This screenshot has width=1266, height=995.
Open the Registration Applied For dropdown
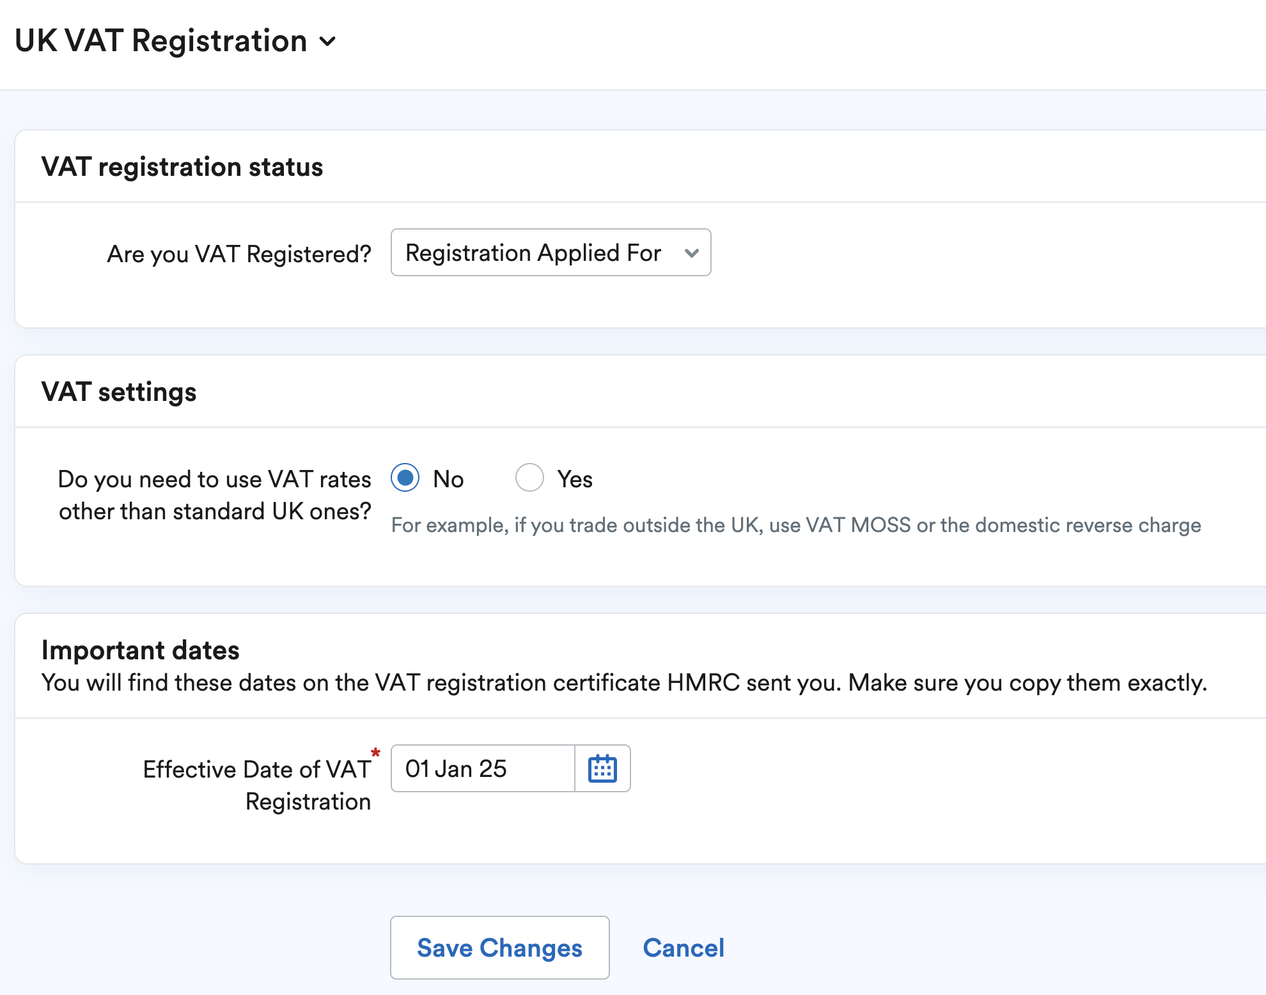pos(551,253)
